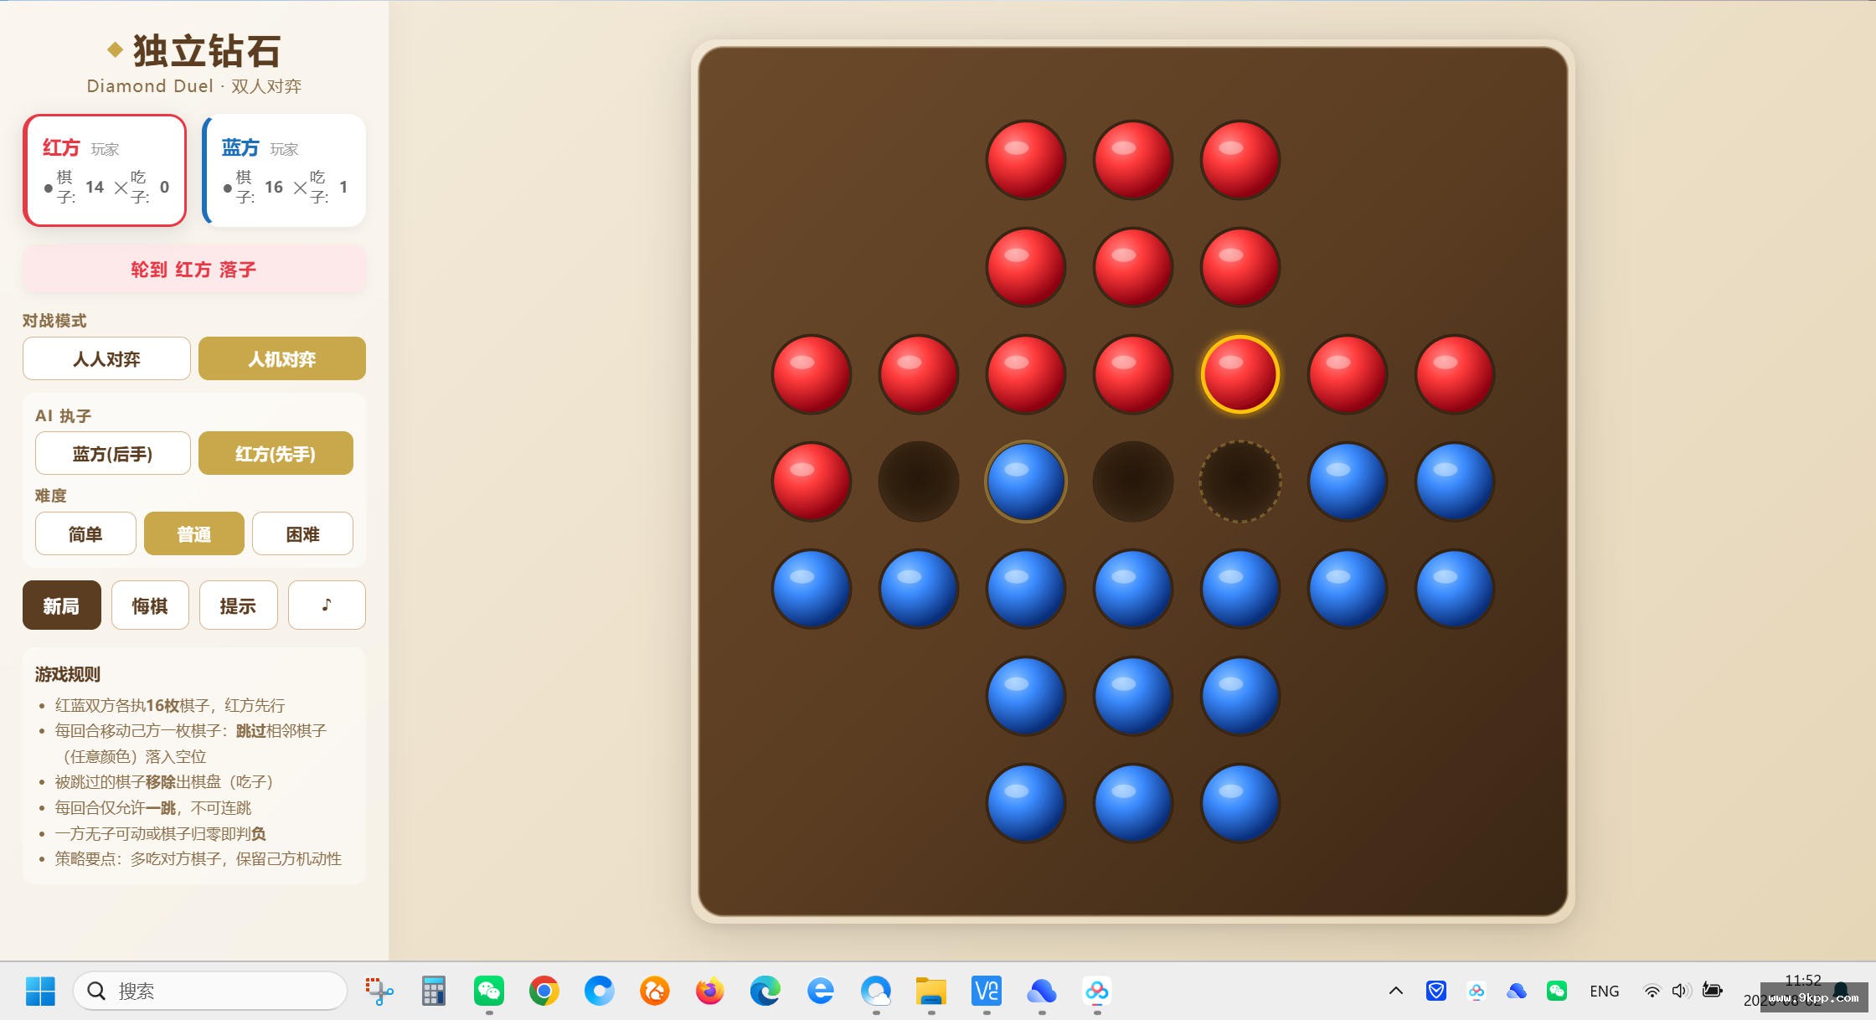Screen dimensions: 1876x1020
Task: Select the rightmost blue marble in the fourth row
Action: coord(1454,482)
